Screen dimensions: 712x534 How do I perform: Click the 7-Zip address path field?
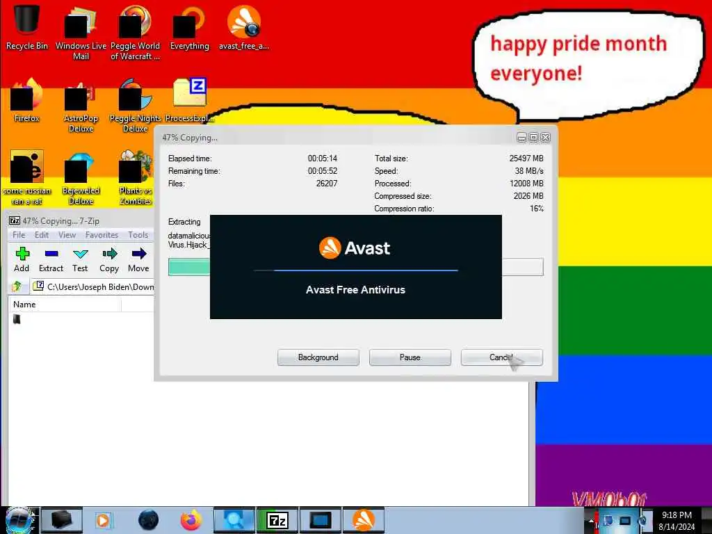[92, 286]
